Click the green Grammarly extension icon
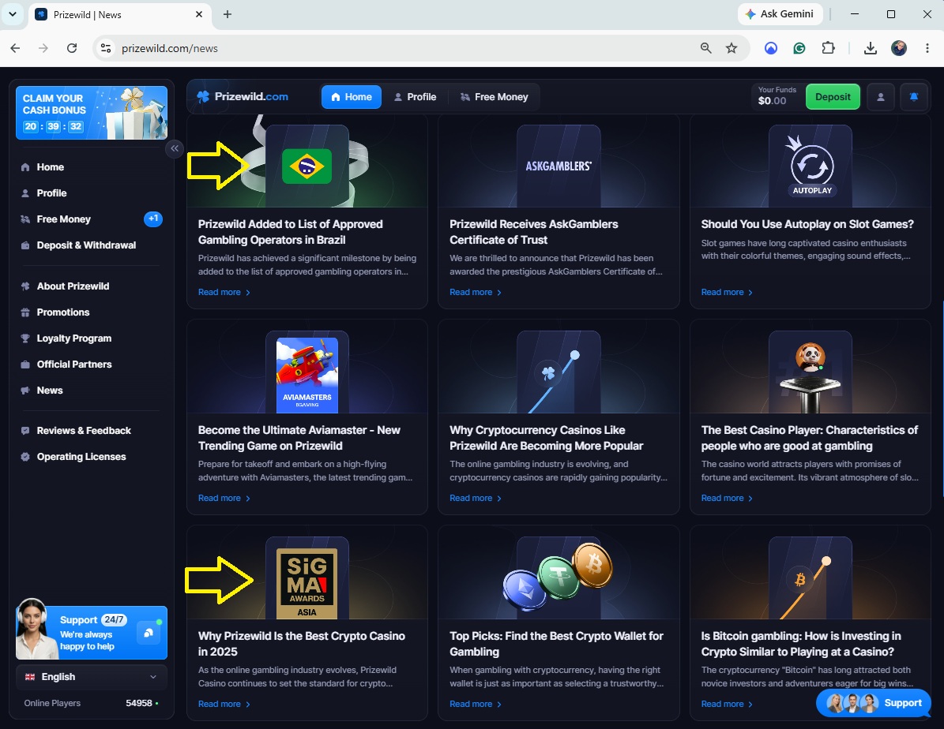The height and width of the screenshot is (729, 944). pos(799,48)
